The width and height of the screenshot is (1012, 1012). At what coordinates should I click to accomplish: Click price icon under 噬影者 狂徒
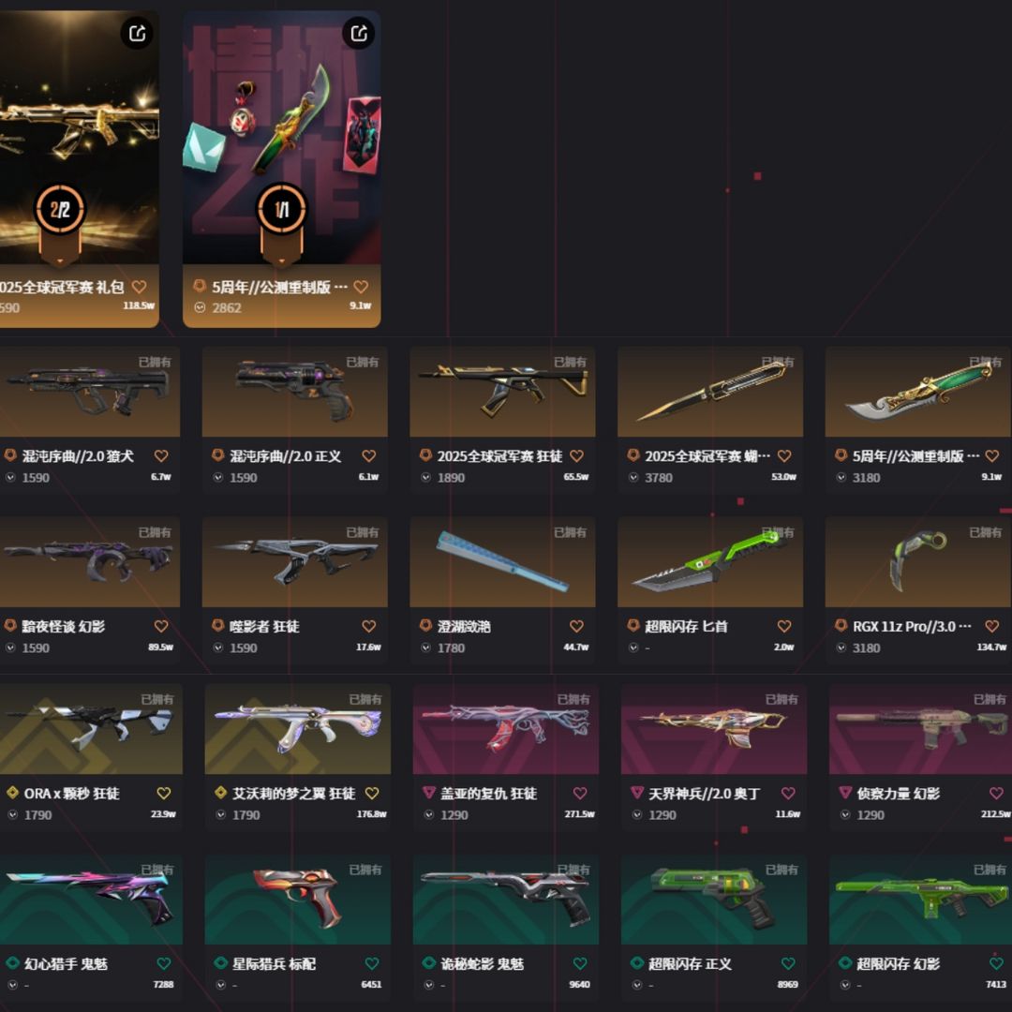coord(218,647)
